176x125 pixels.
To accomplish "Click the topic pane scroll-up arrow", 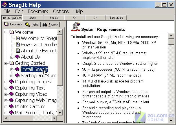I will click(171, 36).
